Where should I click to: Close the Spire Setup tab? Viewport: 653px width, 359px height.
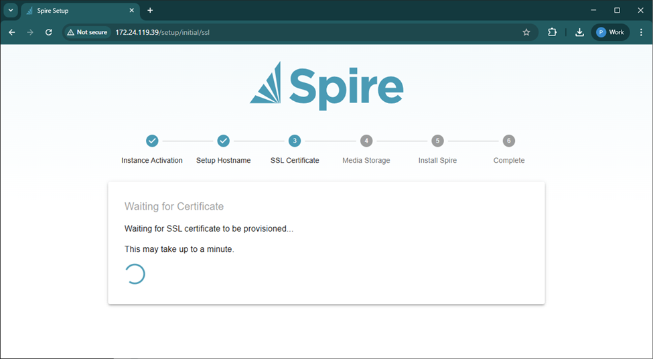click(x=131, y=11)
